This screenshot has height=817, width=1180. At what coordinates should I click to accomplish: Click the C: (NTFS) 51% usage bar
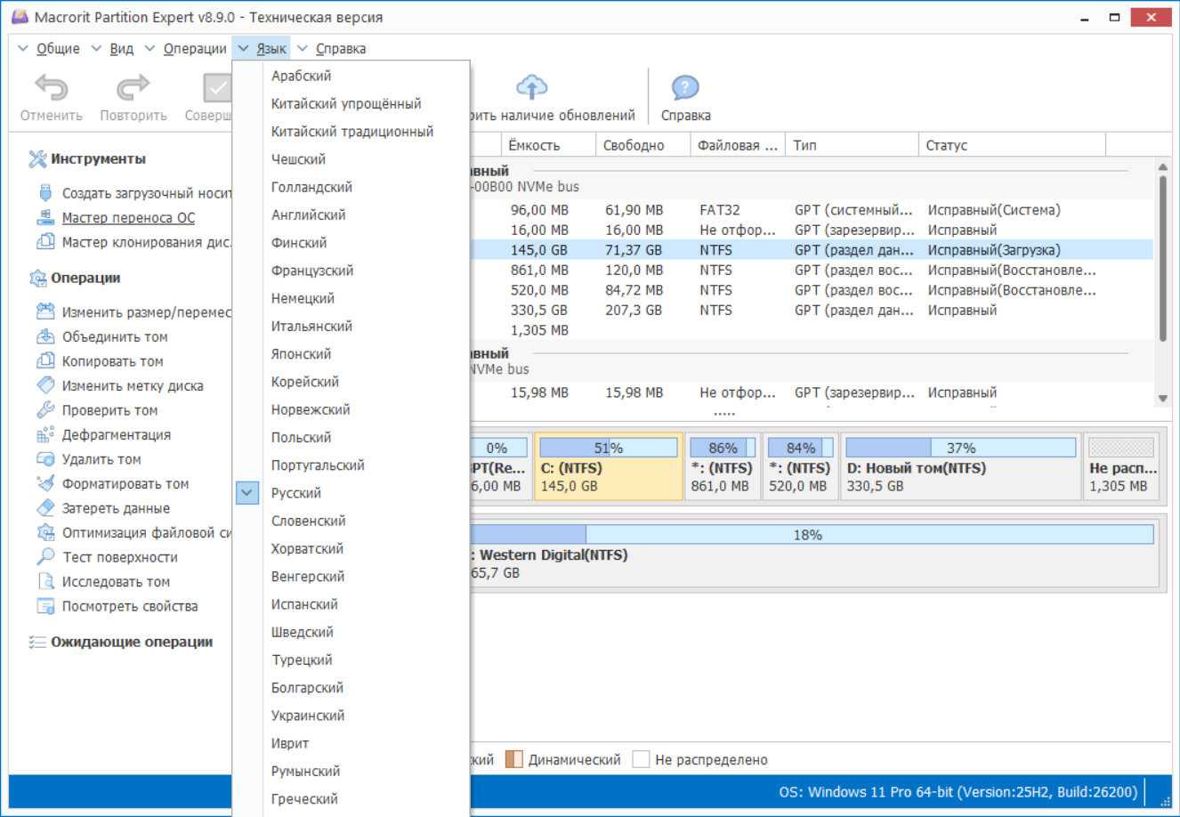[609, 448]
